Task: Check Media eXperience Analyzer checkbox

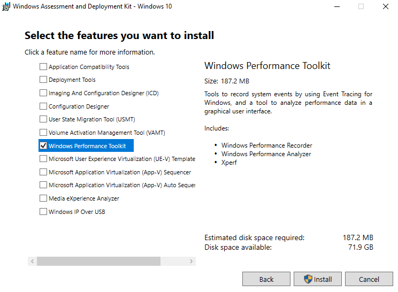Action: [43, 198]
